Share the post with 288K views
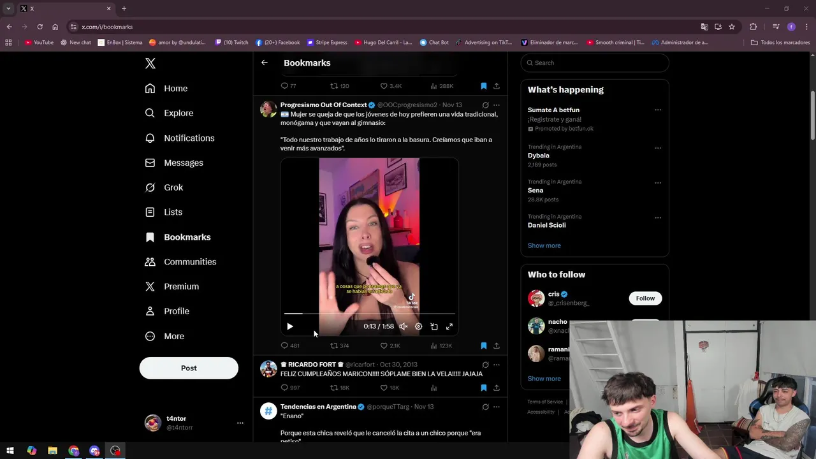The image size is (816, 459). pyautogui.click(x=497, y=86)
